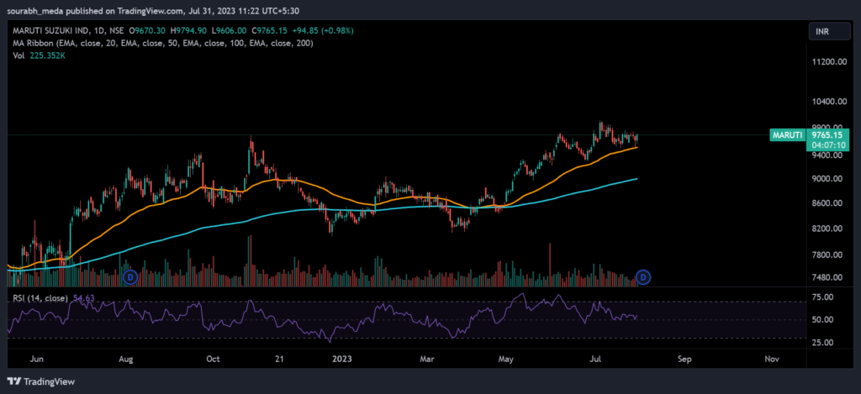Screen dimensions: 861x394
Task: Click the RSI 75.00 axis label
Action: click(x=824, y=297)
